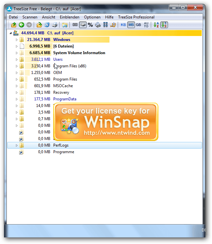
Task: Click the file icon beside [6 Dateien]
Action: (22, 46)
